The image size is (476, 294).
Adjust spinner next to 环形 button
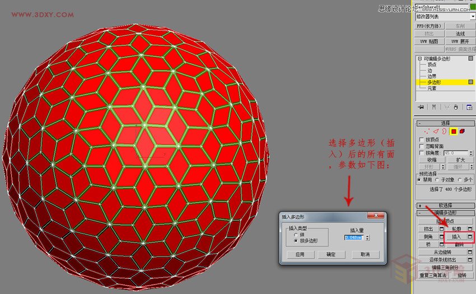pyautogui.click(x=443, y=167)
